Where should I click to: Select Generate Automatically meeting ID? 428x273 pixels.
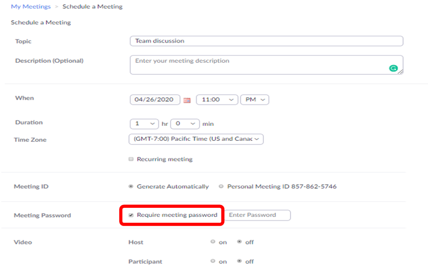point(131,186)
